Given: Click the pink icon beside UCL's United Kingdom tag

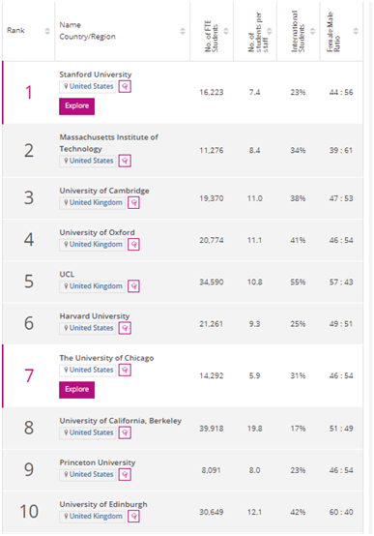Looking at the screenshot, I should 134,286.
